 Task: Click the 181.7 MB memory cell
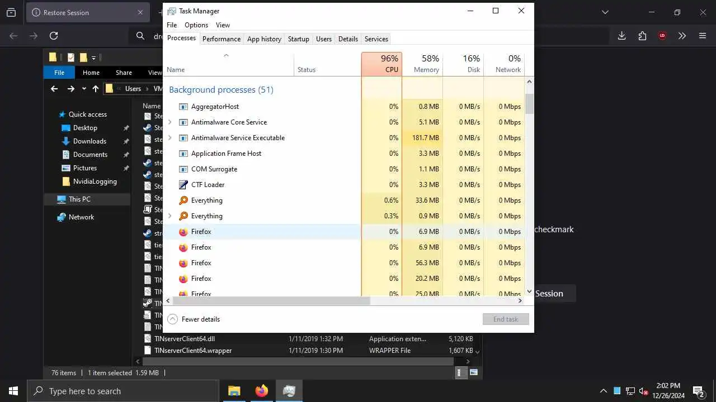422,138
